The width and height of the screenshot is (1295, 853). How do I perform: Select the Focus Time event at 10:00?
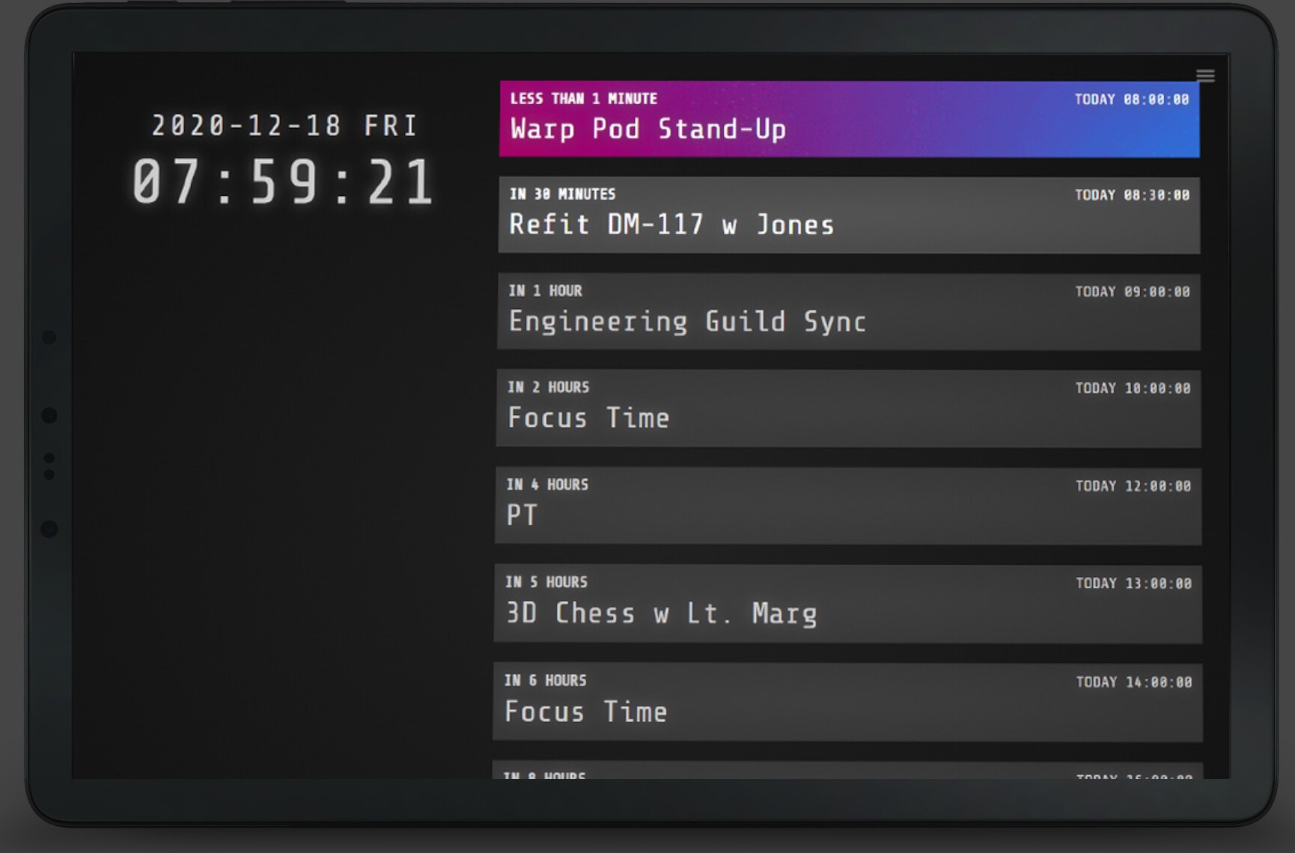pos(849,409)
